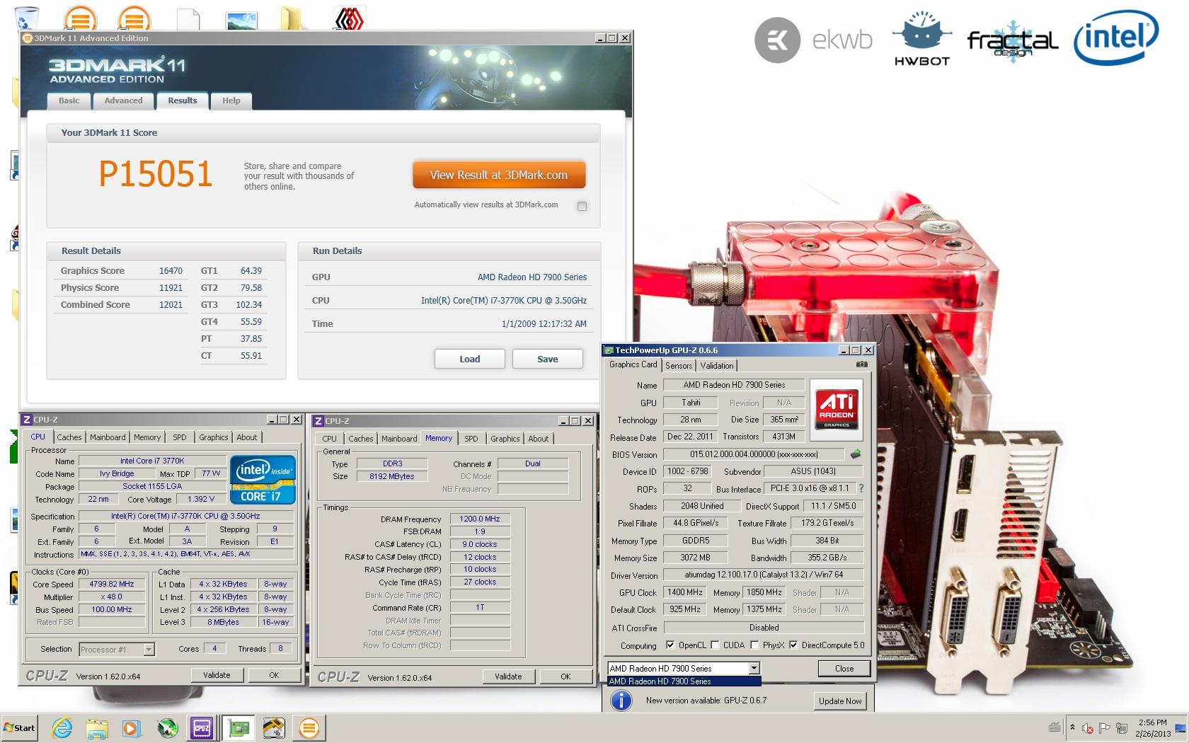Open the Recycle Bin desktop icon

27,17
